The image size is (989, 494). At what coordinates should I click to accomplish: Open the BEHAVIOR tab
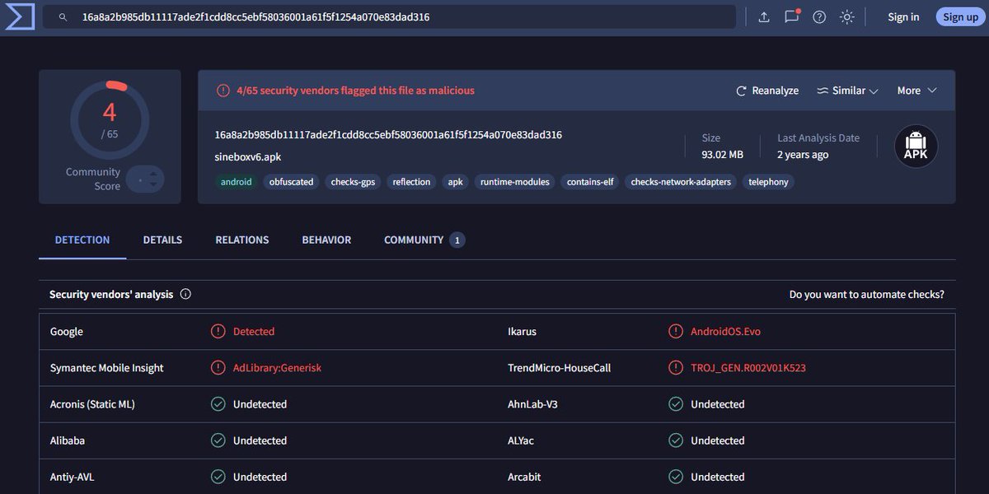tap(326, 240)
